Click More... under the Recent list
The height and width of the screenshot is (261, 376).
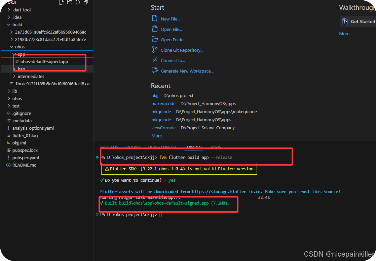coord(158,136)
